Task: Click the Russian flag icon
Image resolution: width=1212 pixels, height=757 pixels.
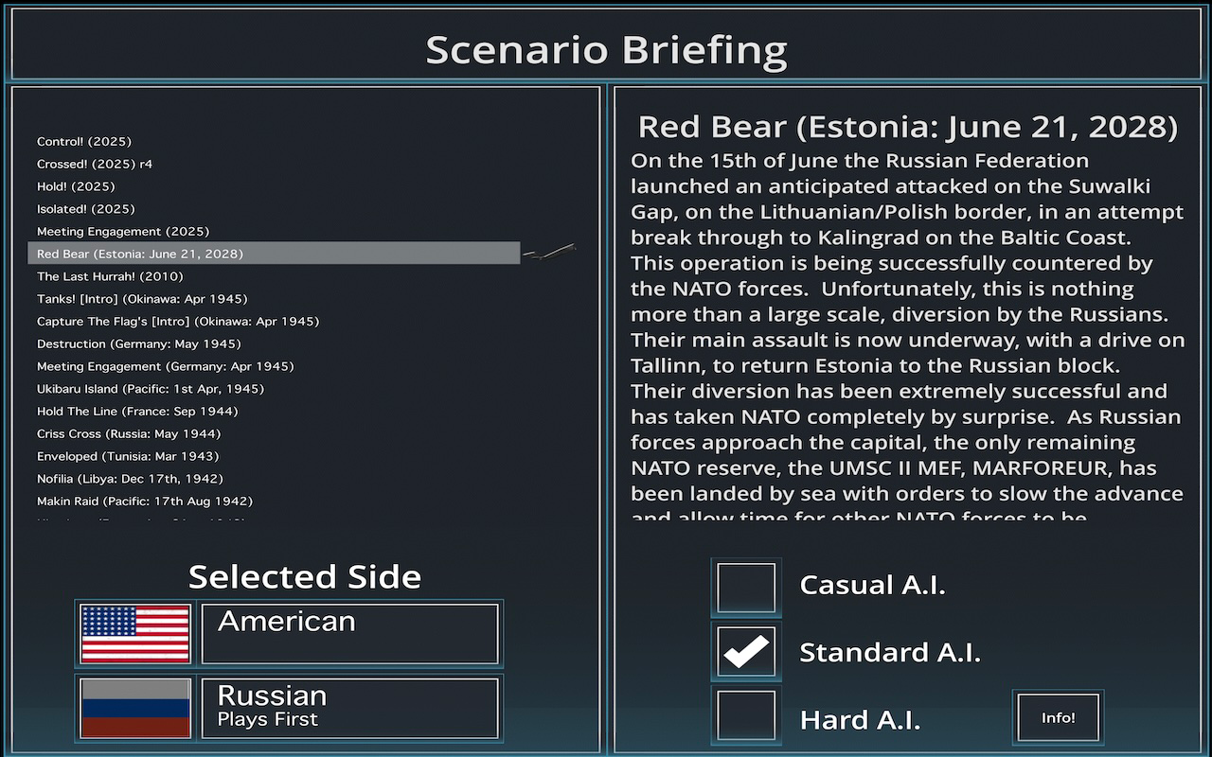Action: pos(135,708)
